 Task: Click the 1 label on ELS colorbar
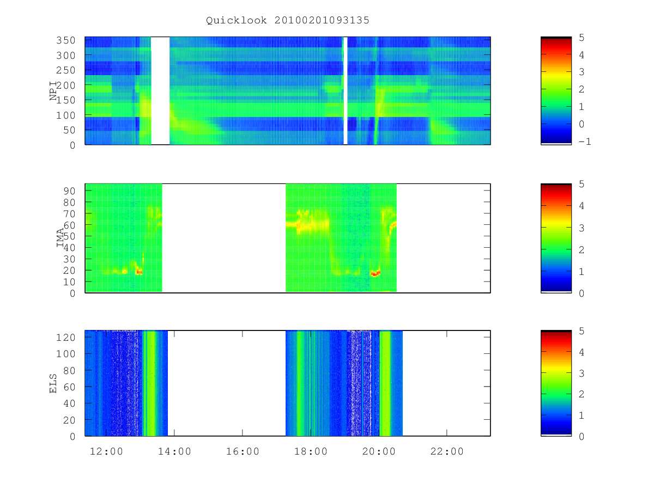click(582, 415)
